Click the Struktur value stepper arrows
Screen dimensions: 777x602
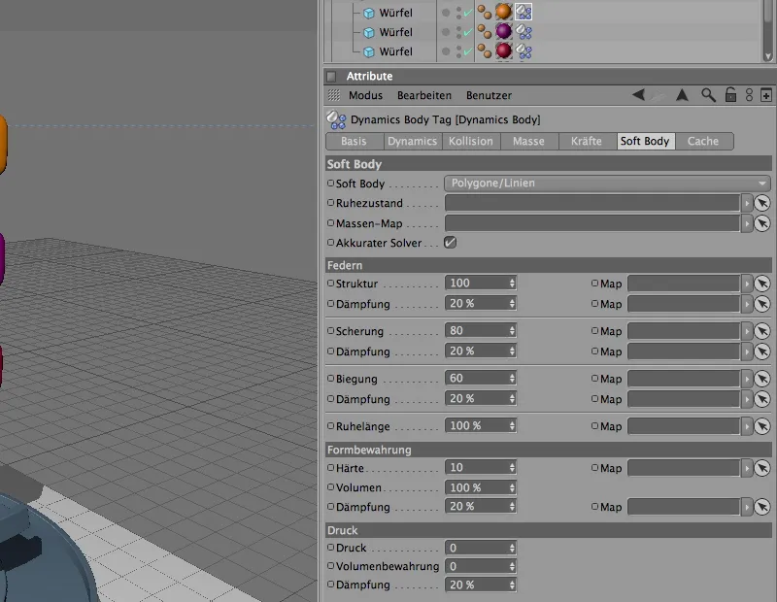click(513, 283)
